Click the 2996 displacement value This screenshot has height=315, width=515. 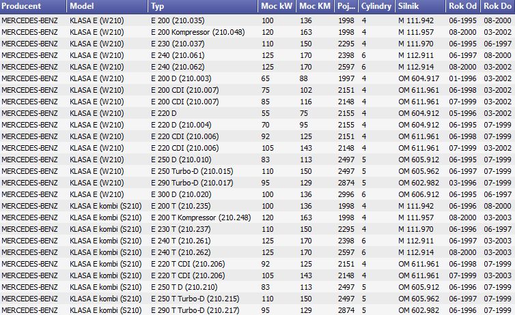[x=346, y=194]
